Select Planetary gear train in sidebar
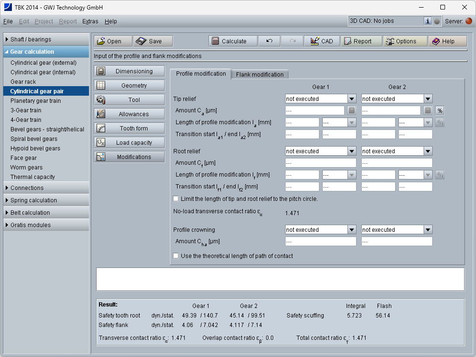The image size is (476, 357). coord(36,101)
